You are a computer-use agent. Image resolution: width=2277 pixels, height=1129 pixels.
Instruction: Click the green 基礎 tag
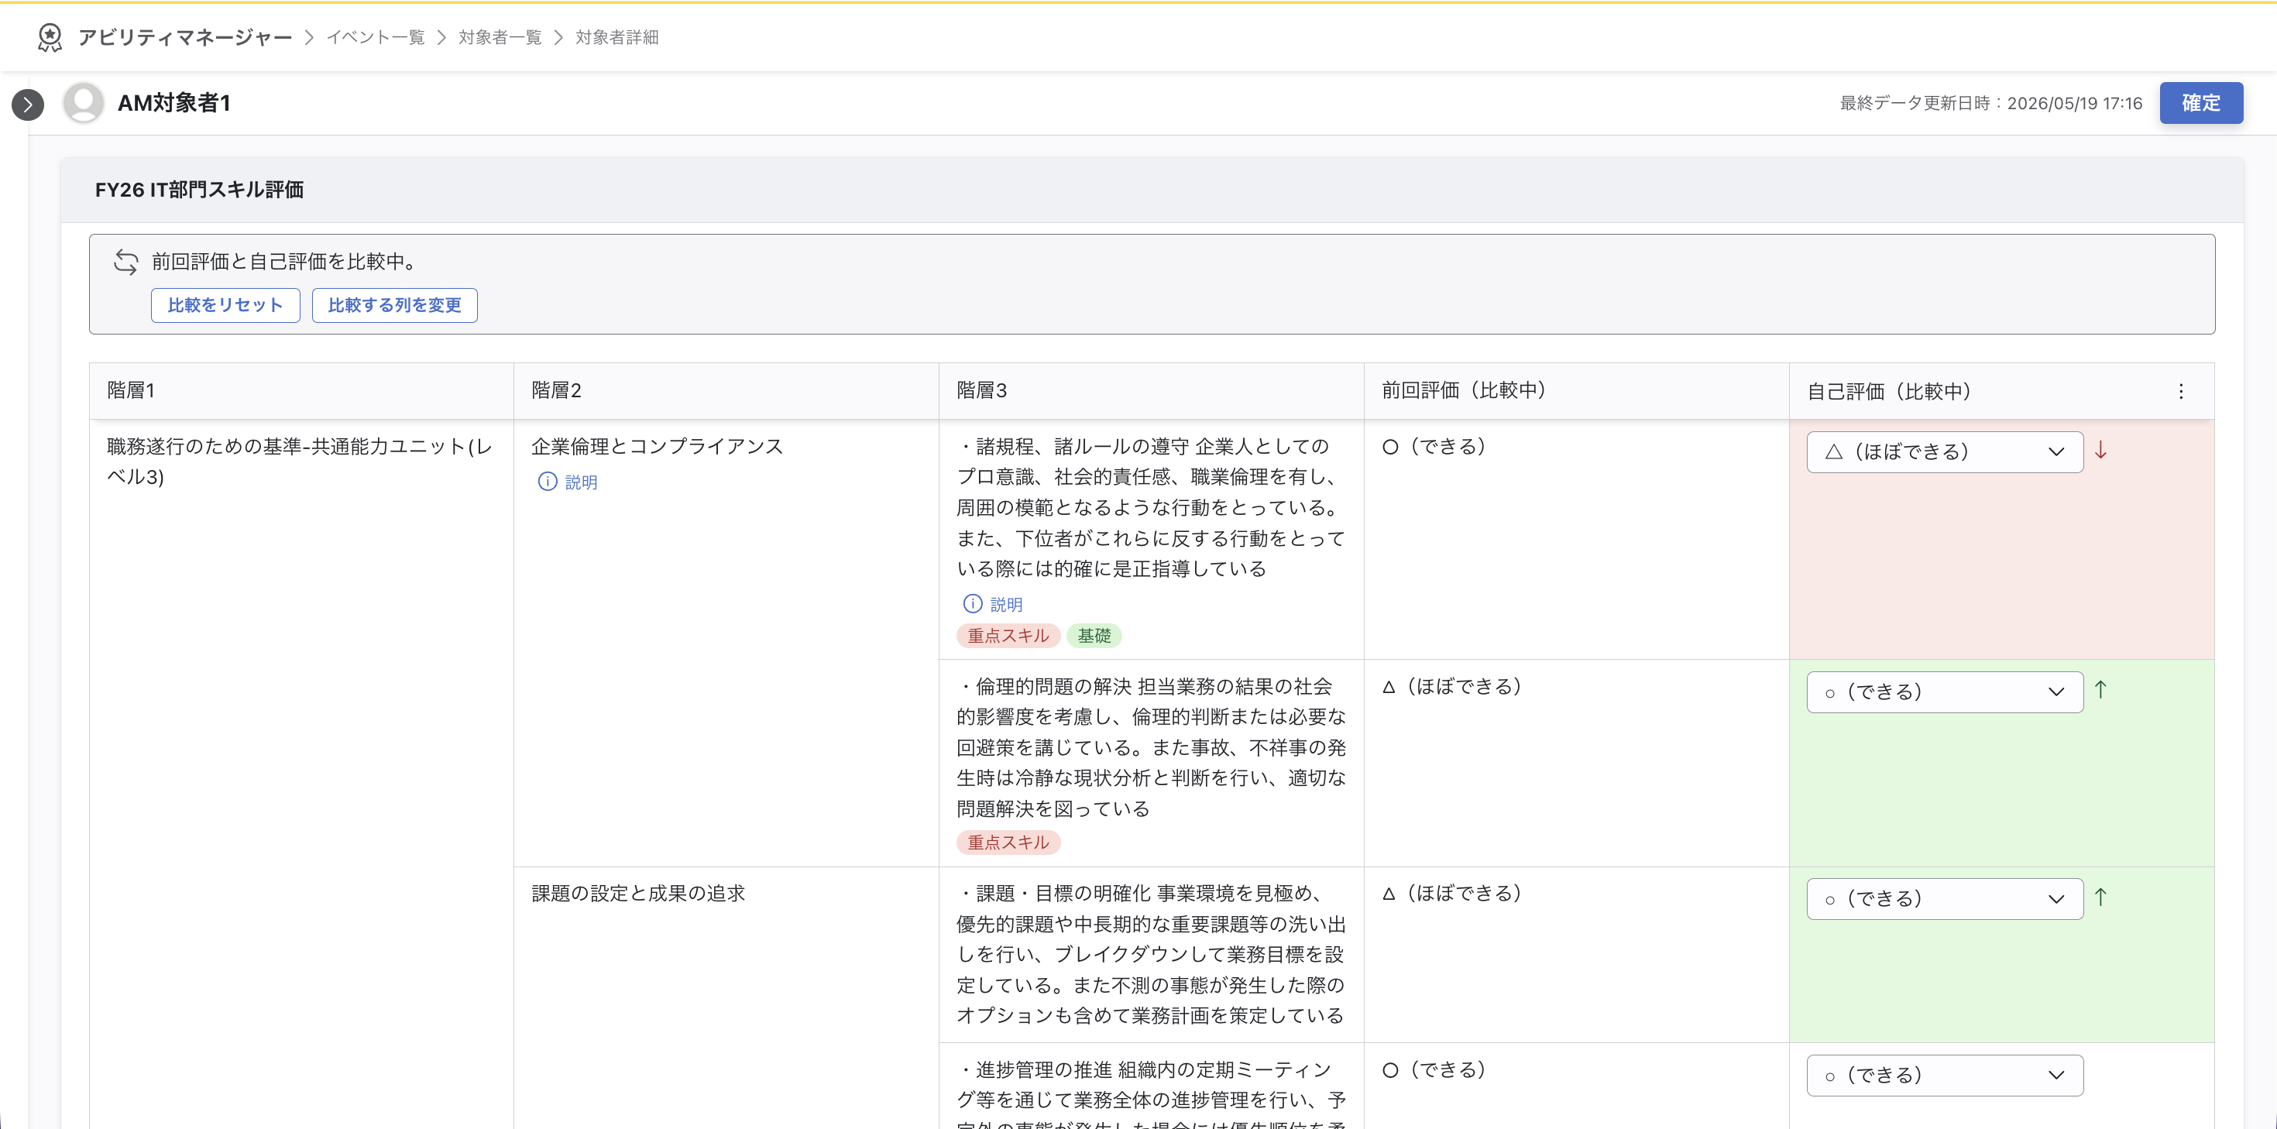(x=1094, y=636)
